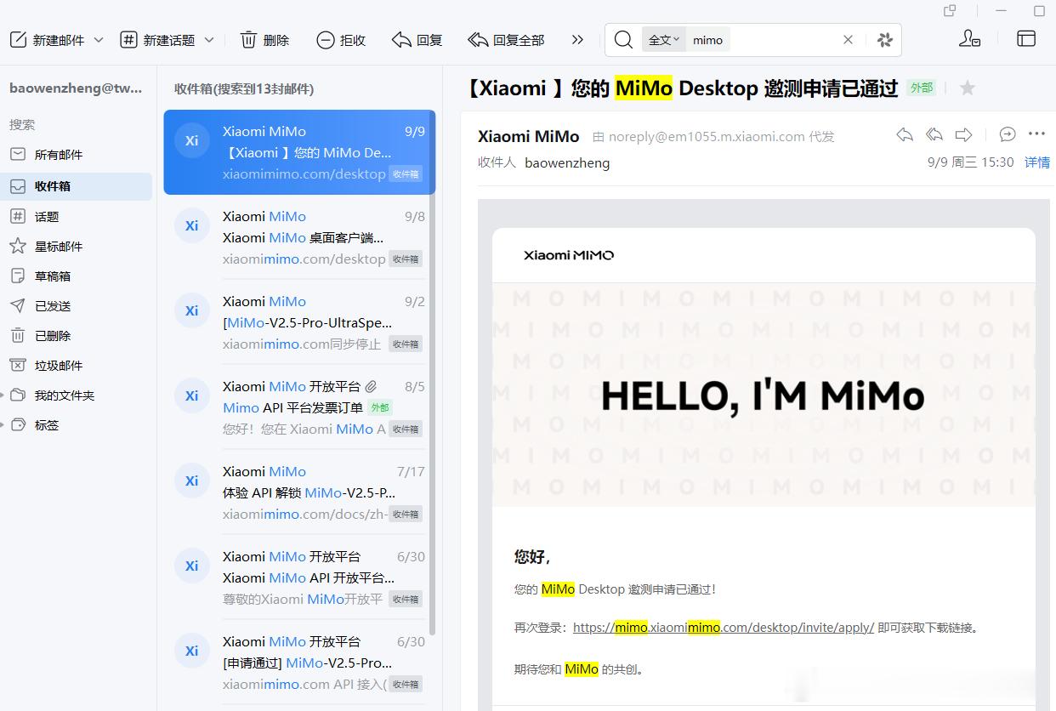Clear the search text with X button

click(848, 40)
